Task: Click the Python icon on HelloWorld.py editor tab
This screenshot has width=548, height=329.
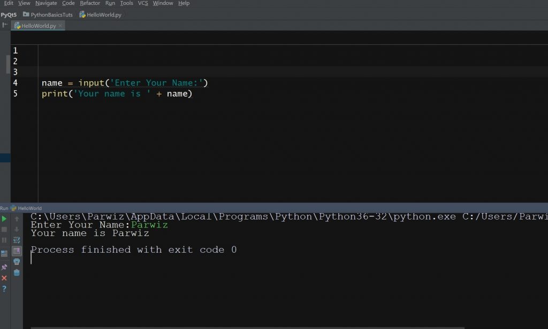Action: [x=17, y=26]
